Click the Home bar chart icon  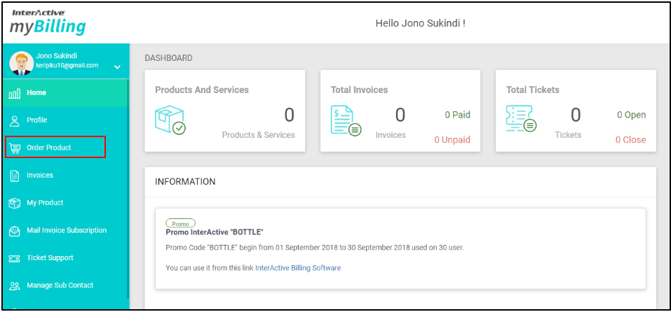pos(15,93)
